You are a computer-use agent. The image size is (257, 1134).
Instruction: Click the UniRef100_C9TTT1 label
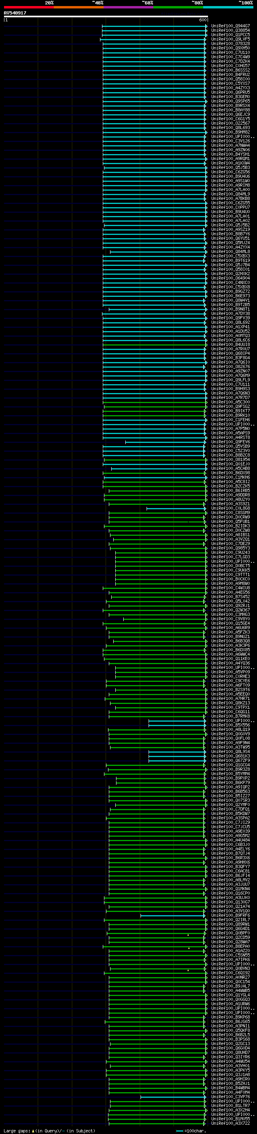230,575
